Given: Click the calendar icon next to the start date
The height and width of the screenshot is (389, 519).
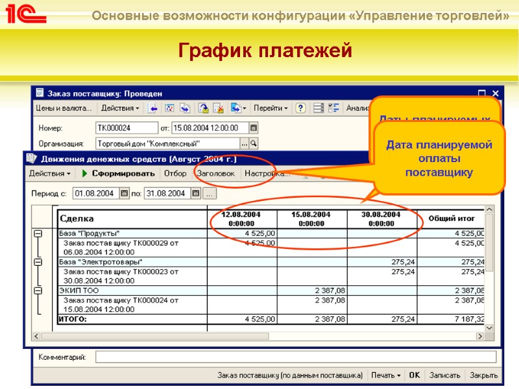Looking at the screenshot, I should pyautogui.click(x=123, y=192).
